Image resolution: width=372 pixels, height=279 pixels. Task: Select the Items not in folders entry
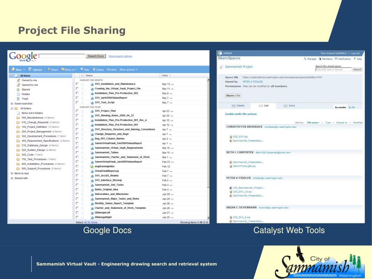click(x=32, y=113)
